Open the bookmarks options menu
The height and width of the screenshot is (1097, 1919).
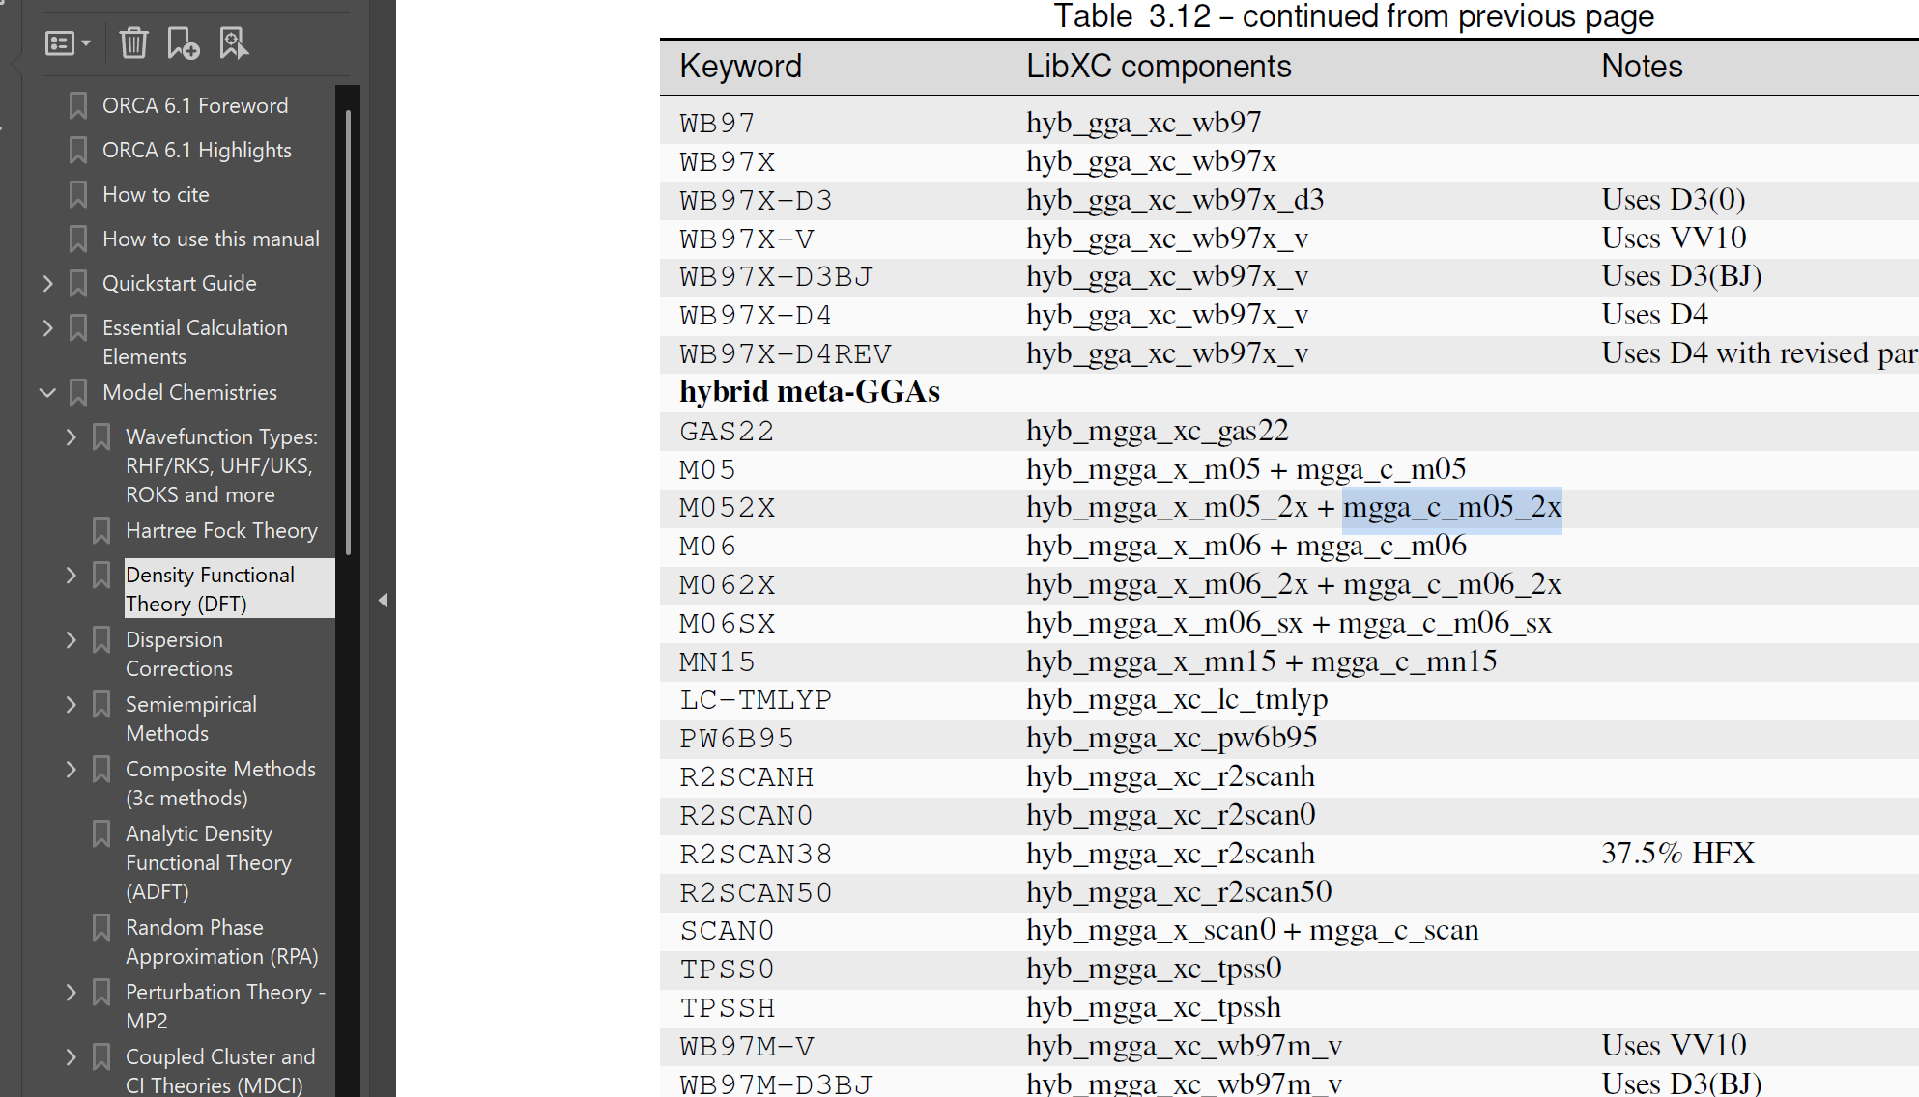pos(68,43)
